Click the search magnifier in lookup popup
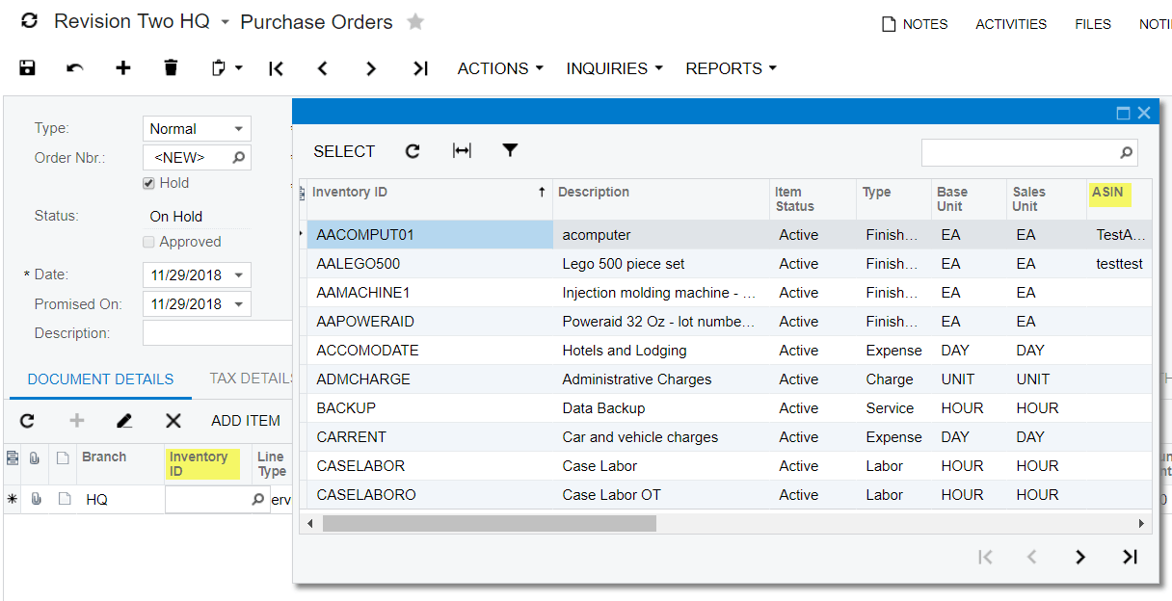 click(x=1126, y=152)
